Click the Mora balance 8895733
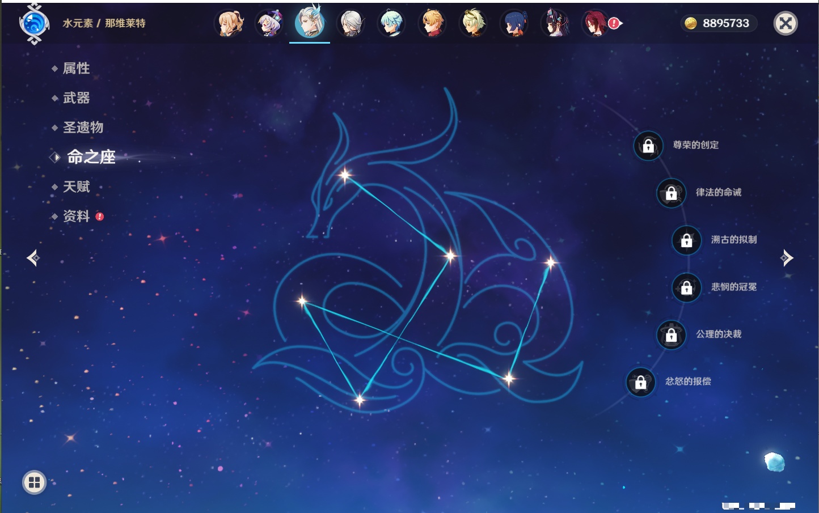This screenshot has width=819, height=513. pyautogui.click(x=719, y=23)
